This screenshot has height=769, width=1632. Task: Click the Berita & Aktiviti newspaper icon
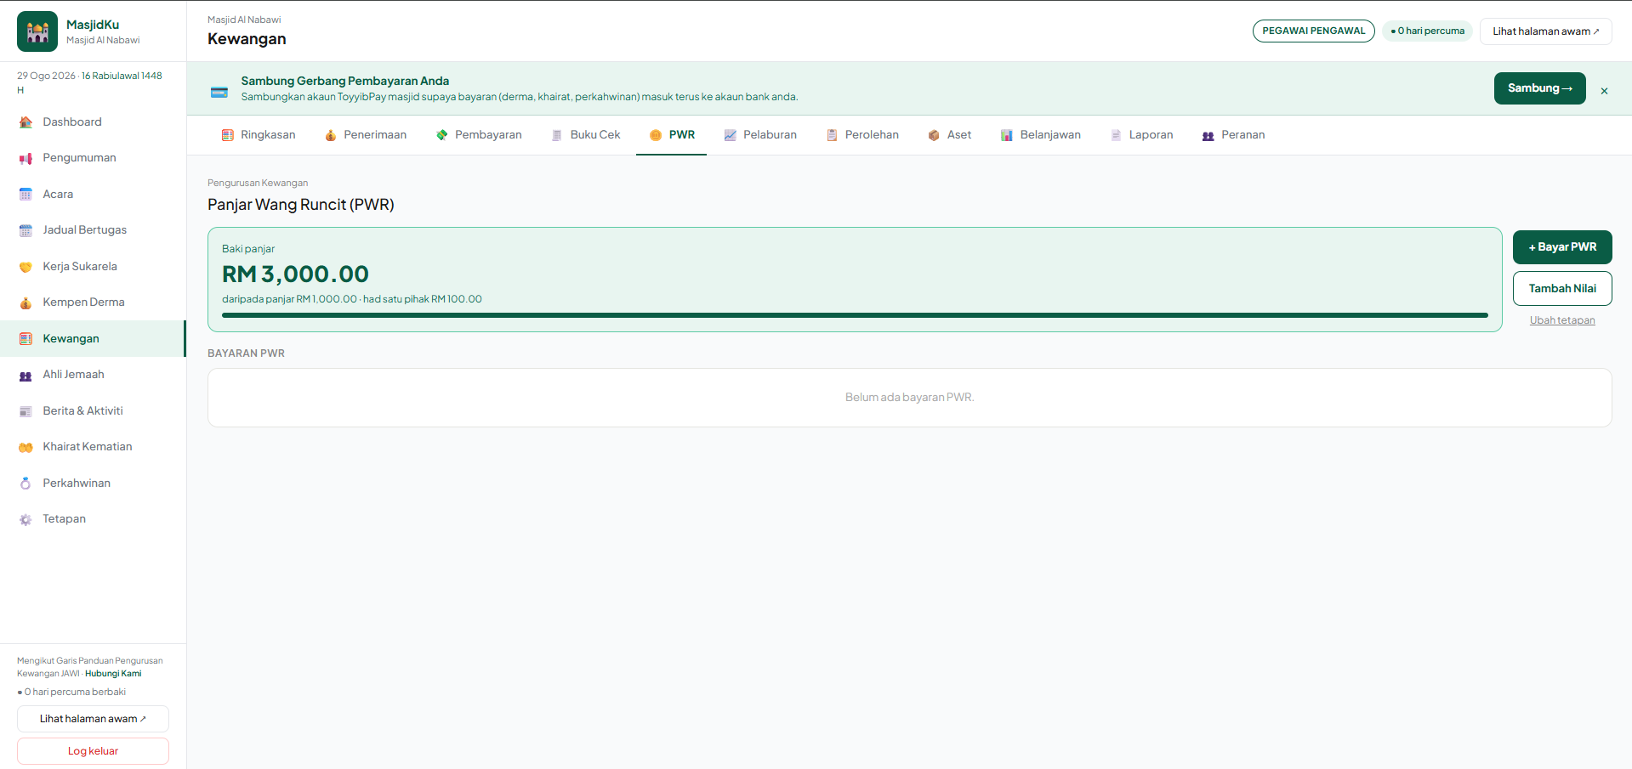click(26, 411)
